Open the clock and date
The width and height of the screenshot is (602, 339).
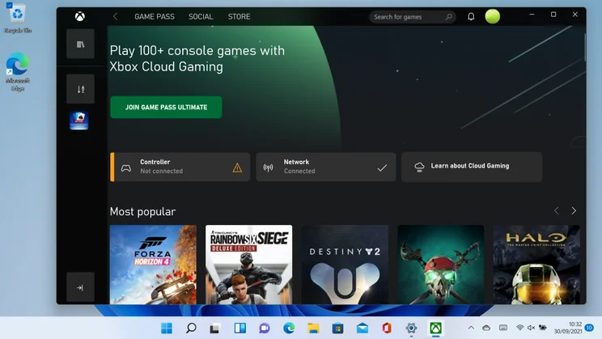tap(568, 328)
